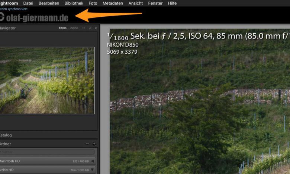The width and height of the screenshot is (290, 174).
Task: Open the Bearbeiten menu
Action: click(x=49, y=3)
